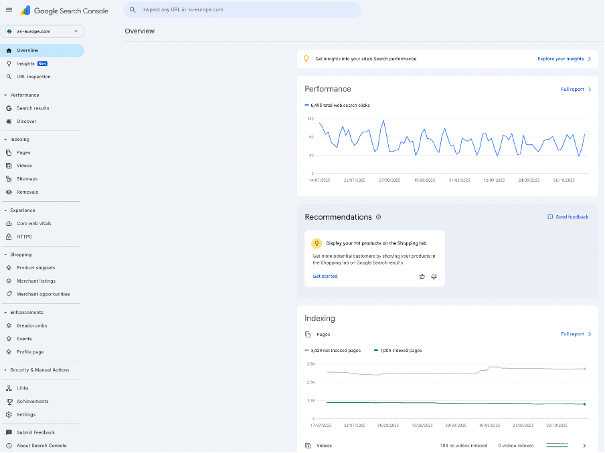Screen dimensions: 605x453
Task: Open the hamburger main menu
Action: (x=9, y=10)
